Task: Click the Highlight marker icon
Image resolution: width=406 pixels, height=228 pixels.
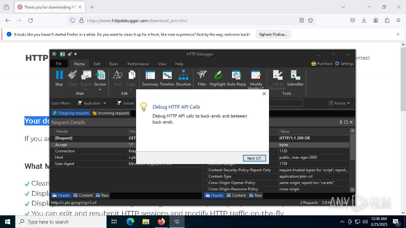Action: click(x=218, y=75)
